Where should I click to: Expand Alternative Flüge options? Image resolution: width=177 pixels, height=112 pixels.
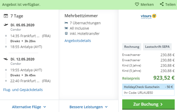tap(29, 107)
